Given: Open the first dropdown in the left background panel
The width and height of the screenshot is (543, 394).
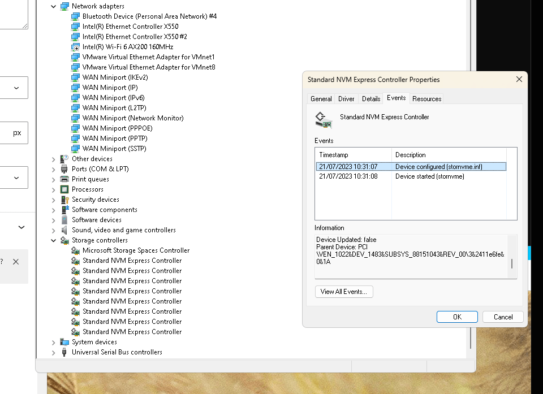Looking at the screenshot, I should (16, 88).
